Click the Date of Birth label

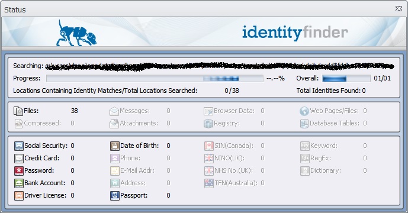[140, 146]
